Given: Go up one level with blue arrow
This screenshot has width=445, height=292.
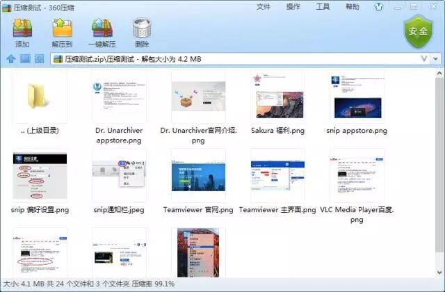Looking at the screenshot, I should click(x=11, y=58).
